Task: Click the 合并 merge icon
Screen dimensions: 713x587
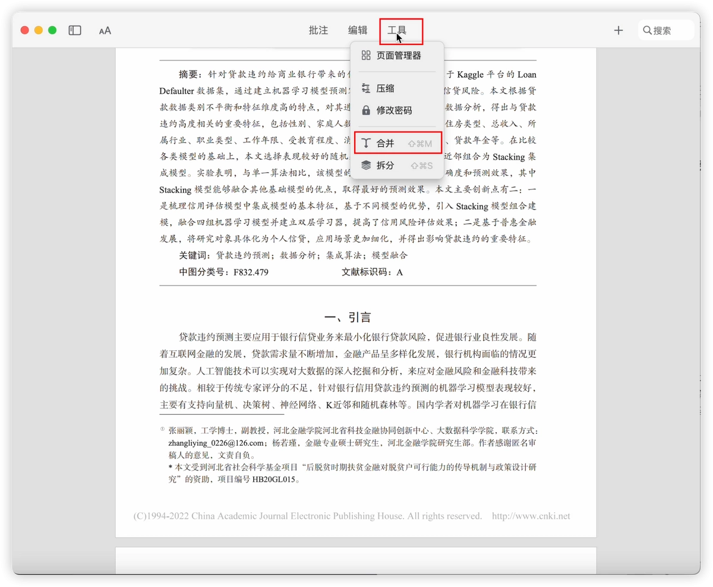Action: tap(367, 143)
